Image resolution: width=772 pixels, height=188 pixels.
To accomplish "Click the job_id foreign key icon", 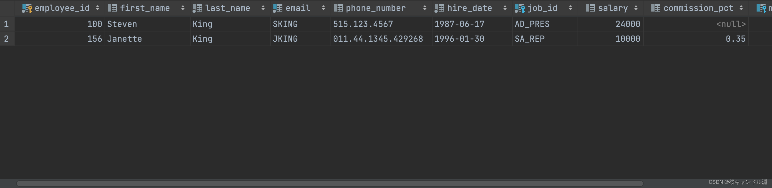I will coord(520,8).
